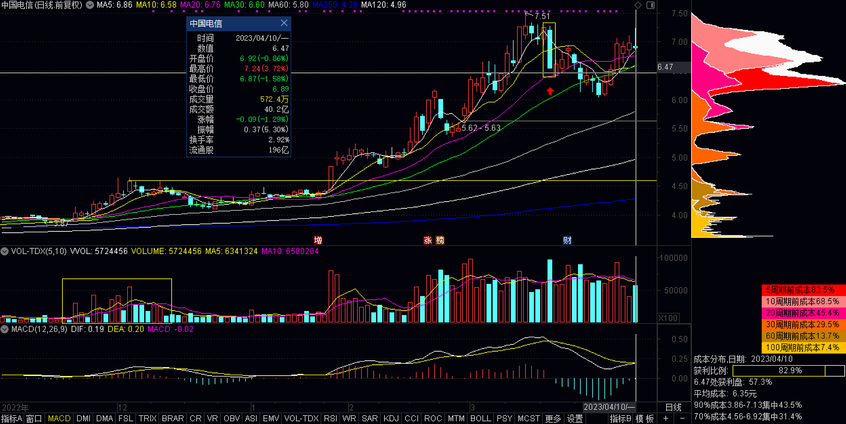846x424 pixels.
Task: Click the MA10: 6.58 legend label
Action: tap(156, 5)
